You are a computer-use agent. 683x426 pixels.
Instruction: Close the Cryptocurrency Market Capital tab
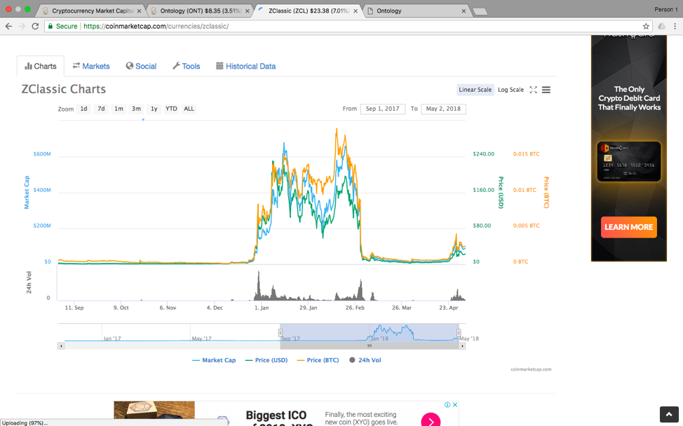(x=139, y=11)
